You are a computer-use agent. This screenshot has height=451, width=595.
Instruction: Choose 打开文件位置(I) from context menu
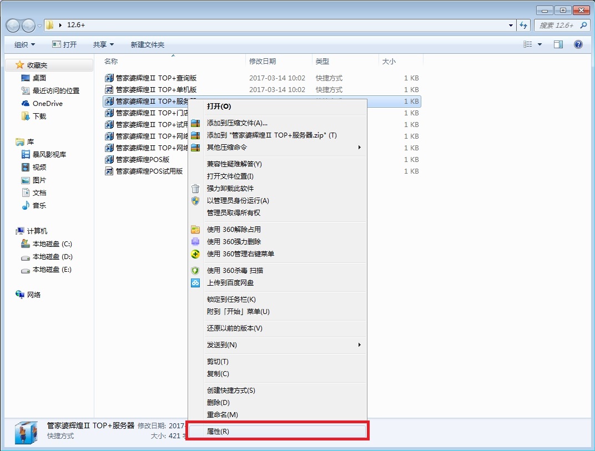278,176
